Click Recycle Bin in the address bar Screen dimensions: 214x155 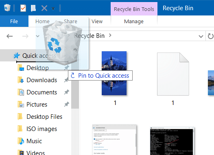coord(90,36)
